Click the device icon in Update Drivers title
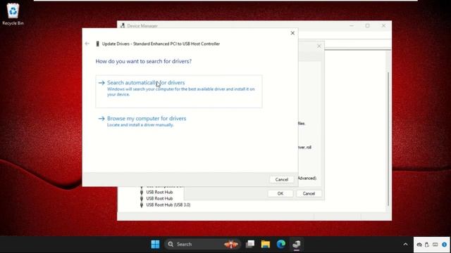This screenshot has width=451, height=253. [97, 44]
